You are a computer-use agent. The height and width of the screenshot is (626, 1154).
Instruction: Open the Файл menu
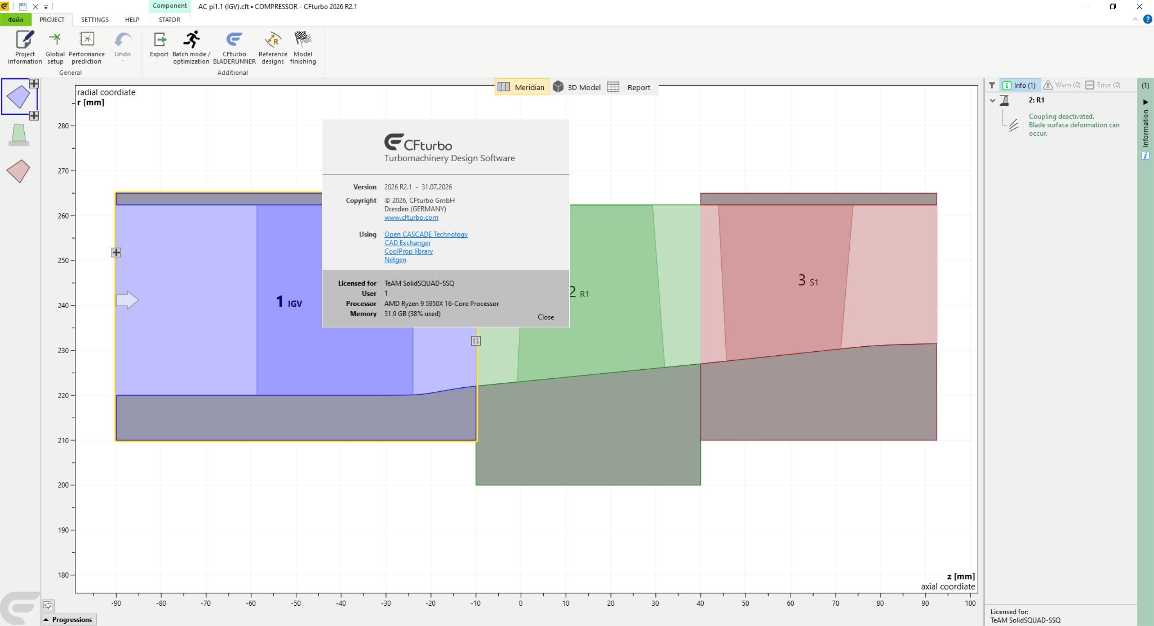click(15, 19)
